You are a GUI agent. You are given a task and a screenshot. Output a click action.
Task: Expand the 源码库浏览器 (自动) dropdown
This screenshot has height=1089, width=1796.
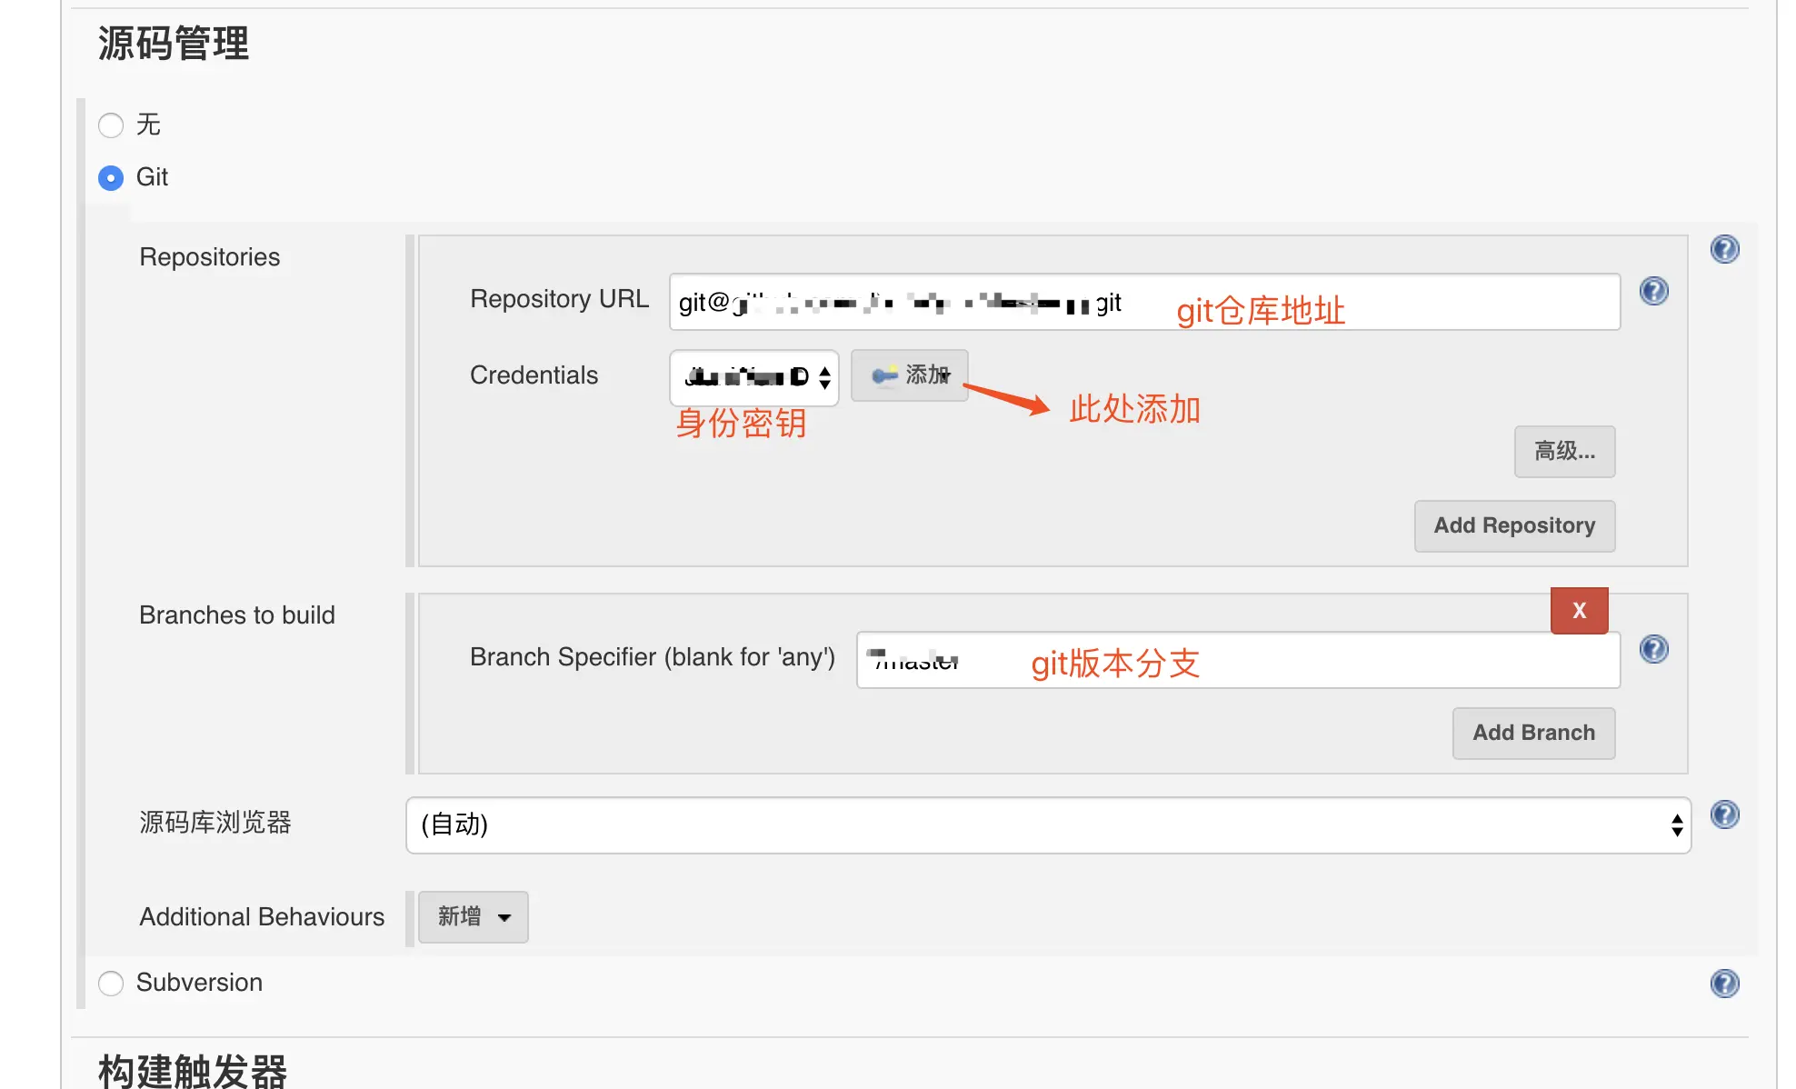pos(1048,825)
